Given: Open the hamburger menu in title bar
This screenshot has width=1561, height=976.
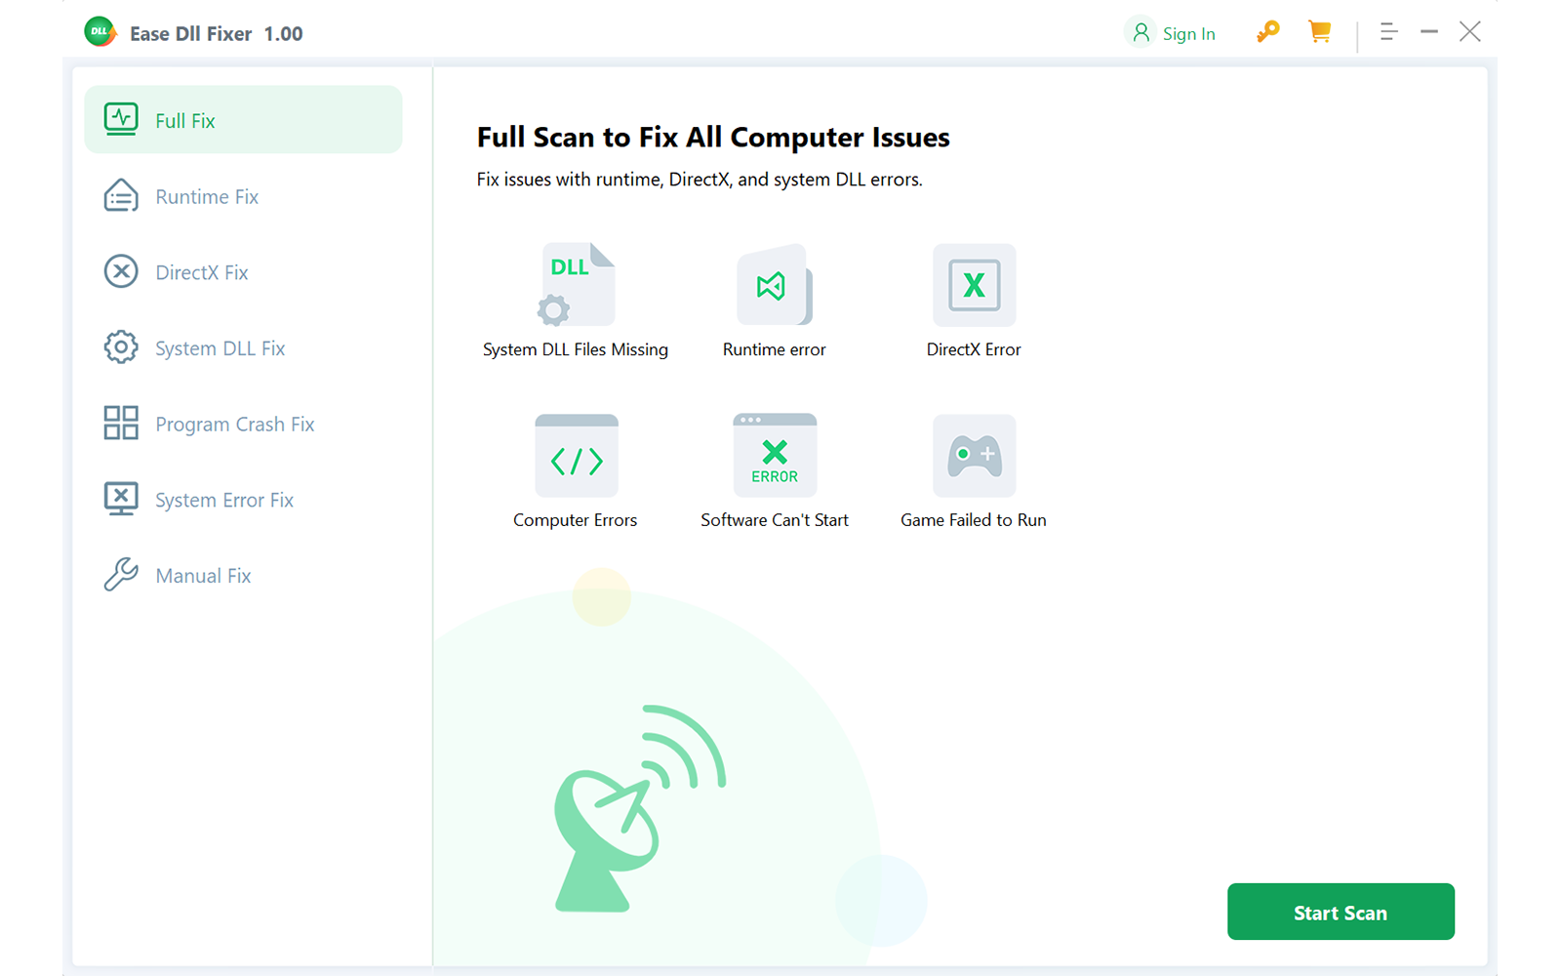Looking at the screenshot, I should point(1389,32).
